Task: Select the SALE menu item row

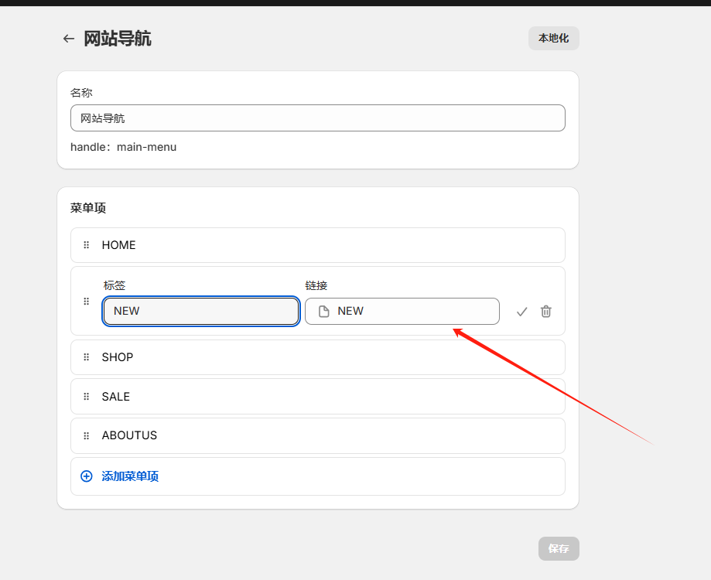Action: tap(317, 396)
